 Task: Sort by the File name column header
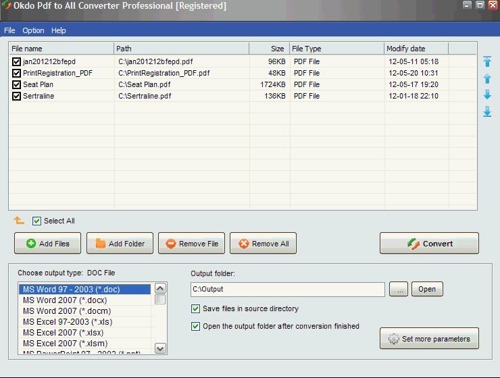point(61,49)
